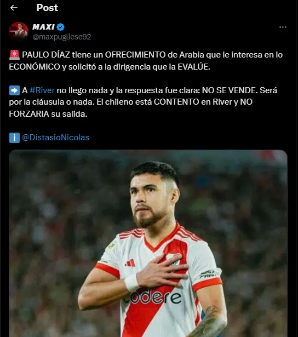Click the Post header title
This screenshot has width=298, height=337.
(x=47, y=8)
